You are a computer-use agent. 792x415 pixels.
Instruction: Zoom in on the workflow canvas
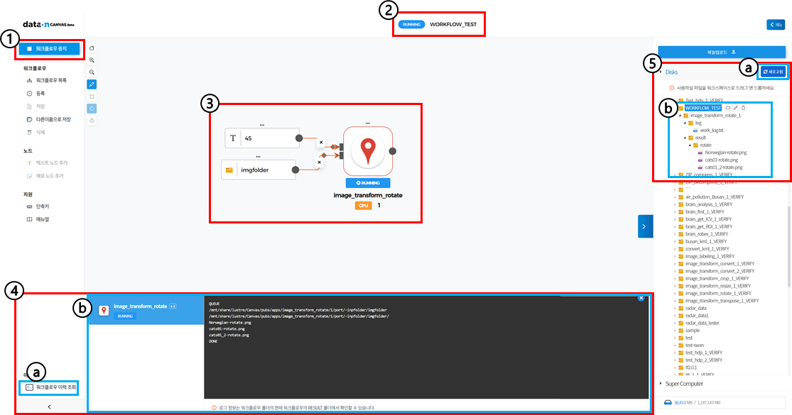coord(92,60)
